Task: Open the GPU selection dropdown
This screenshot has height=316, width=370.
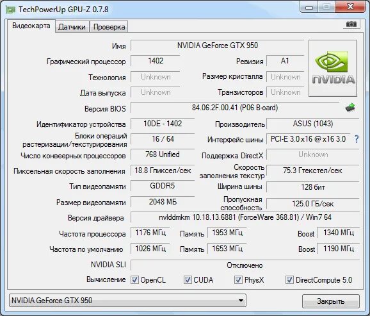Action: [127, 301]
